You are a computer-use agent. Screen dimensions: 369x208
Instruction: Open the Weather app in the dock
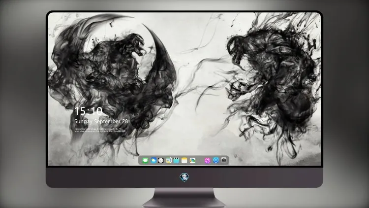coord(154,161)
